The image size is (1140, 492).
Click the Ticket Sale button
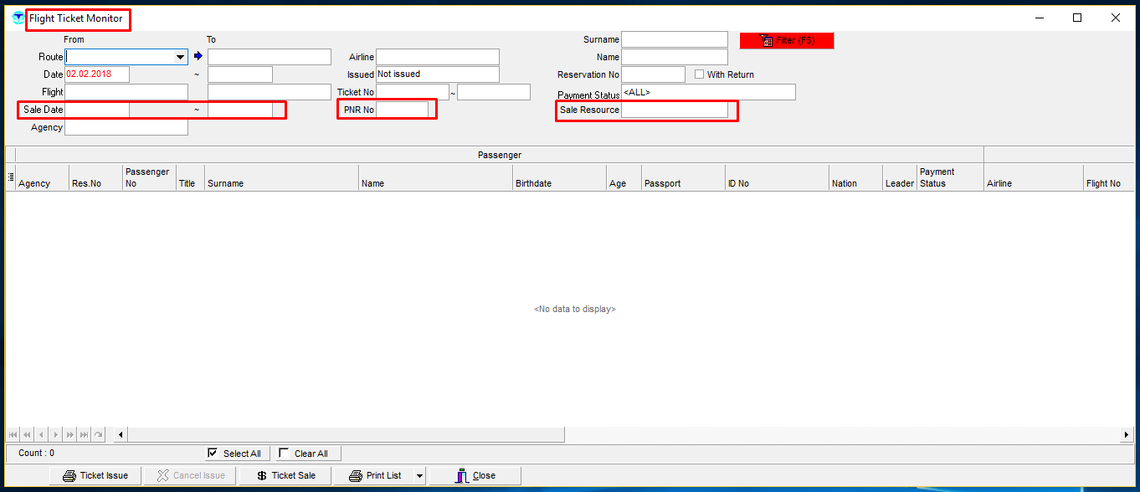[x=285, y=475]
